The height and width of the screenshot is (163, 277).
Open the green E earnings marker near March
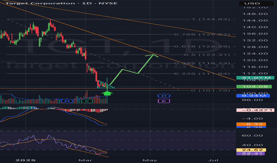pos(87,101)
